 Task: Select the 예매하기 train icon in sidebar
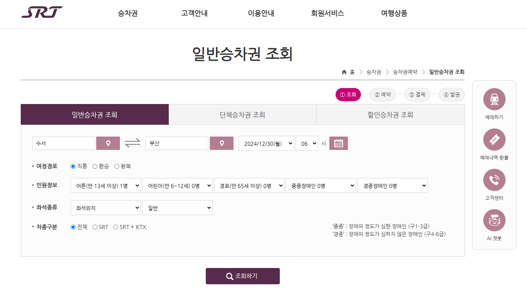click(494, 99)
